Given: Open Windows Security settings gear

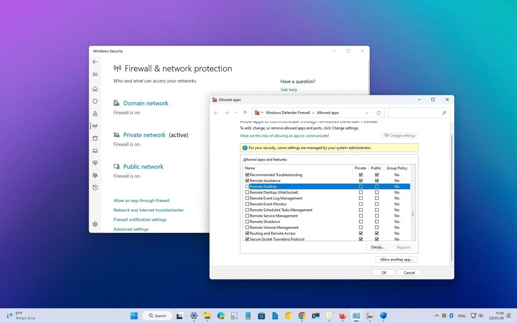Looking at the screenshot, I should point(95,224).
